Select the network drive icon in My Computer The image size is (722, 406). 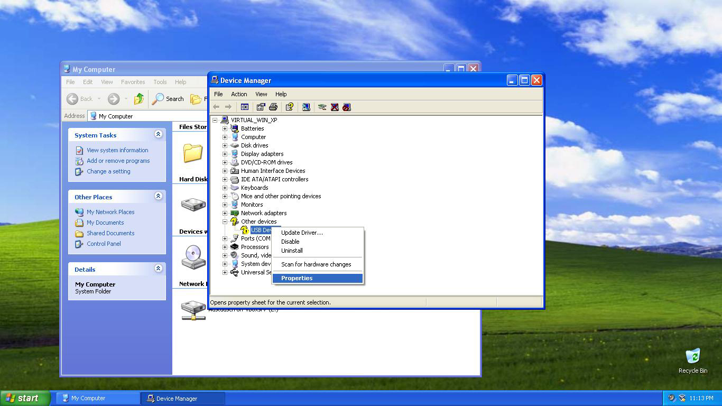click(x=193, y=310)
